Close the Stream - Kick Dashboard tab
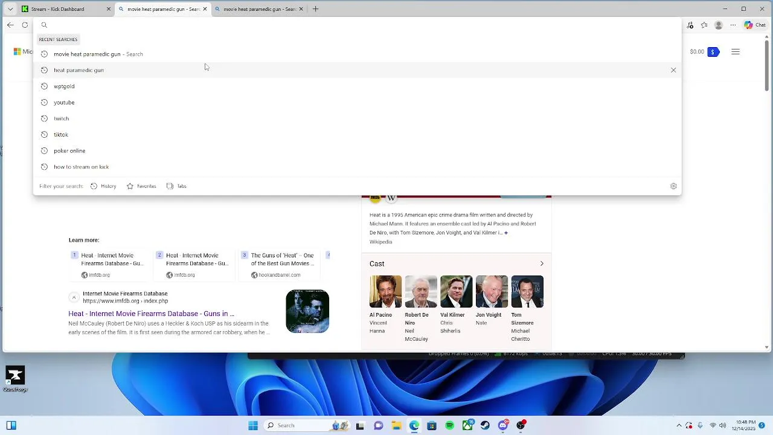Viewport: 773px width, 435px height. coord(109,9)
